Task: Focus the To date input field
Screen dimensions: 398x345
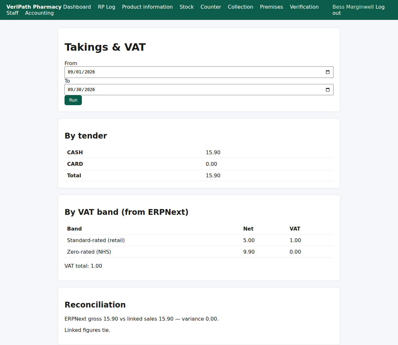Action: (199, 90)
